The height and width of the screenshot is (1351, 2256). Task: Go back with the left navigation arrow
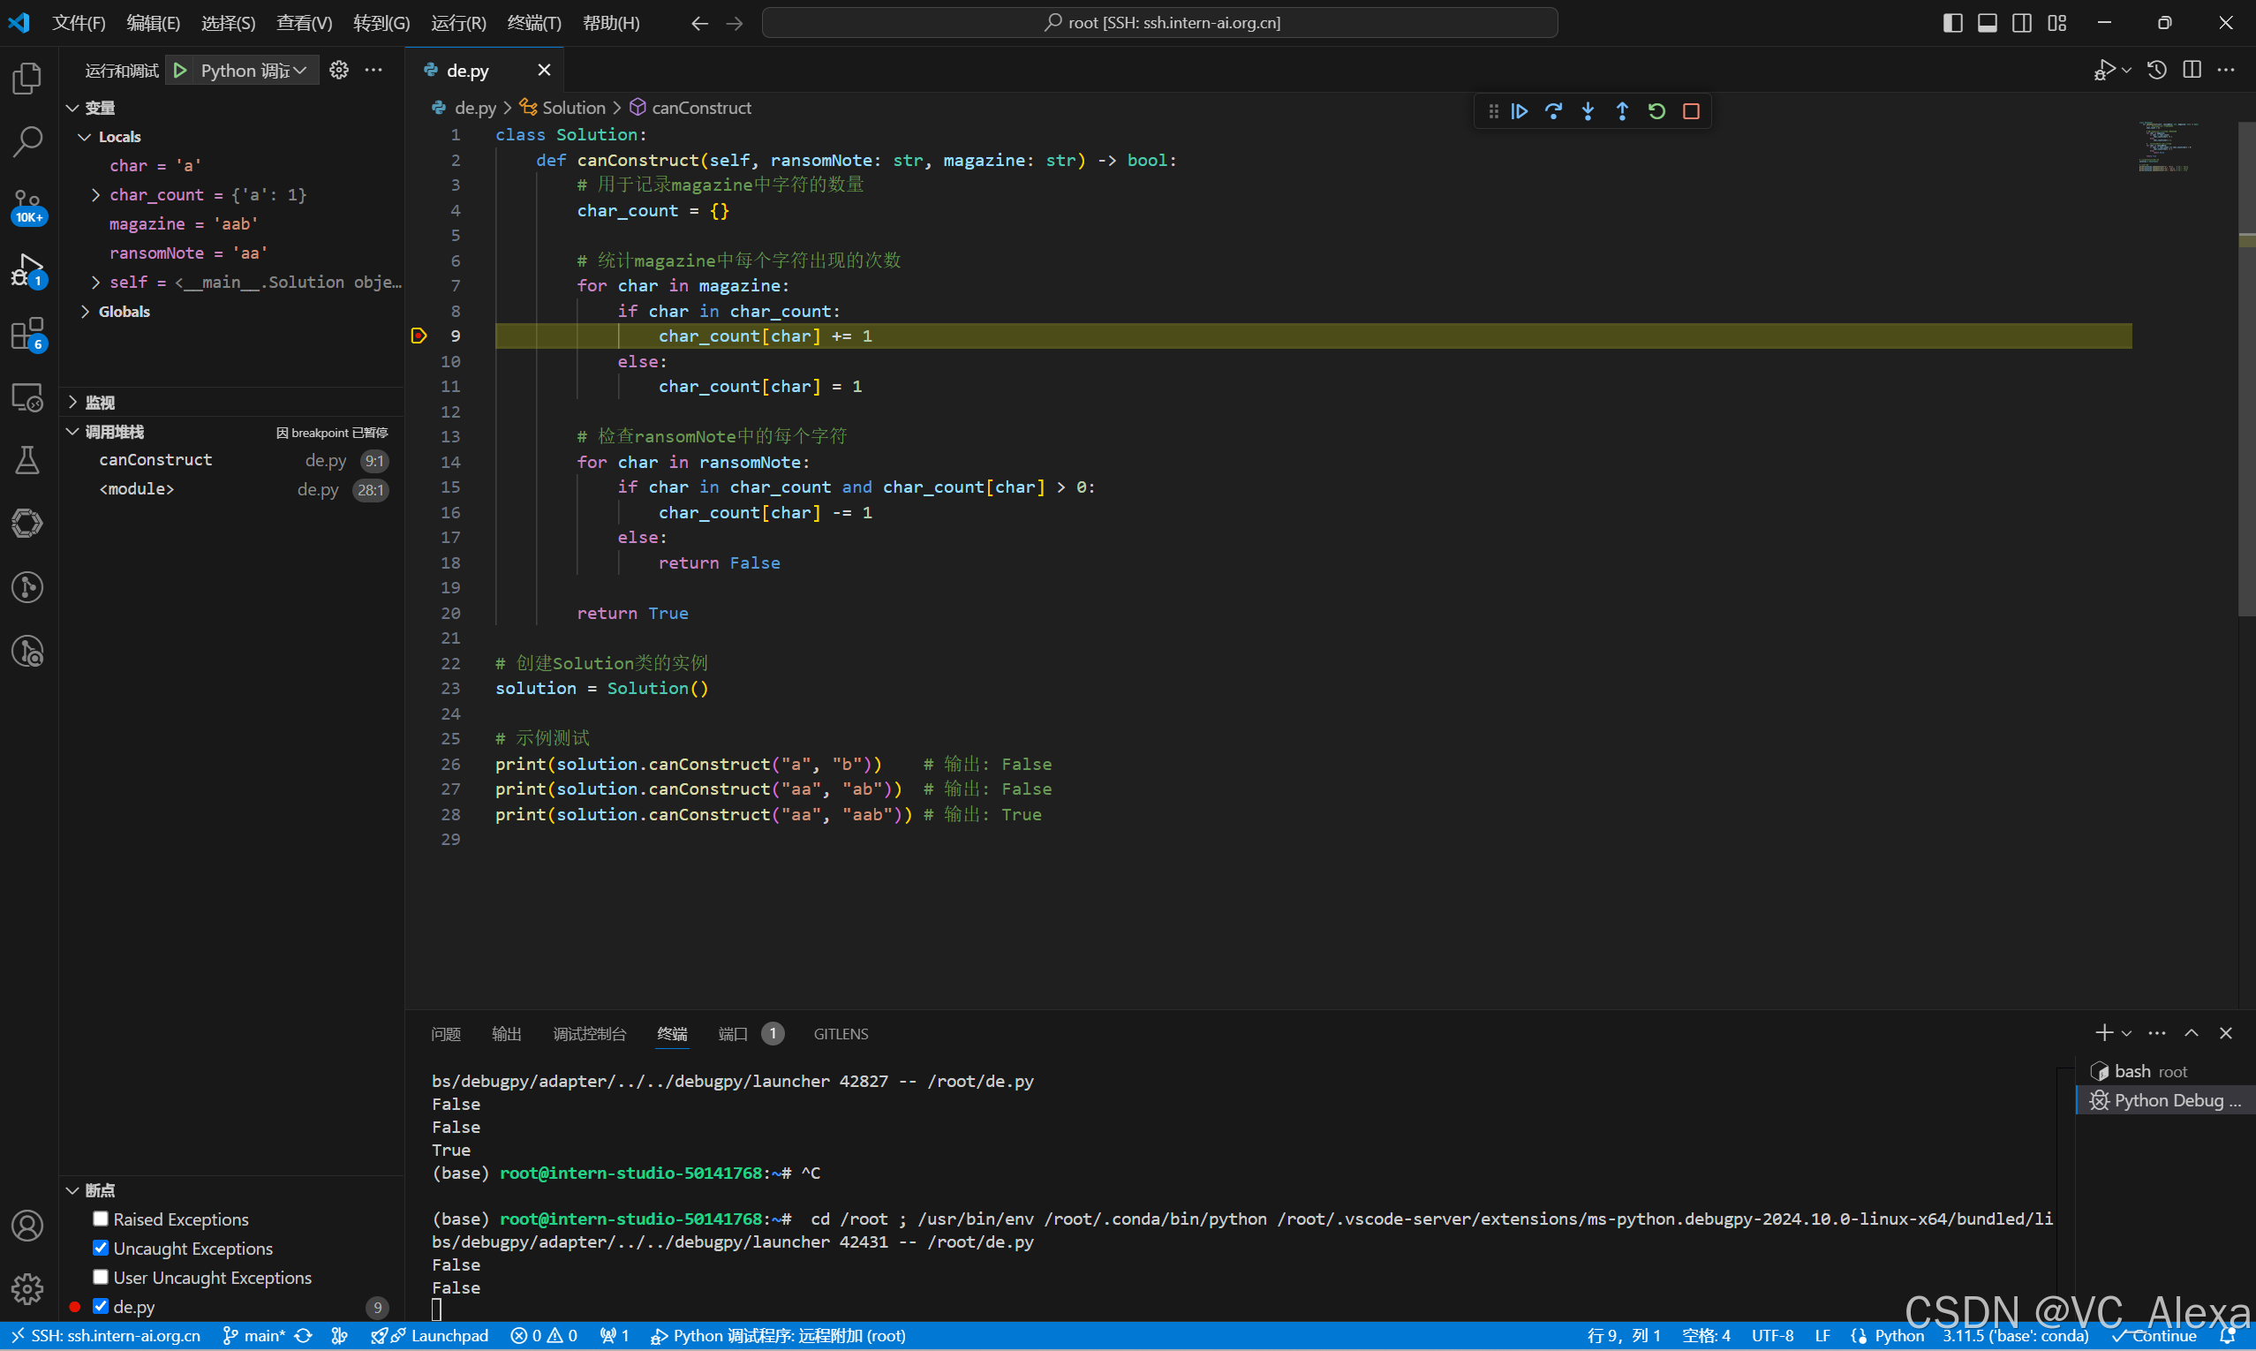pos(699,23)
